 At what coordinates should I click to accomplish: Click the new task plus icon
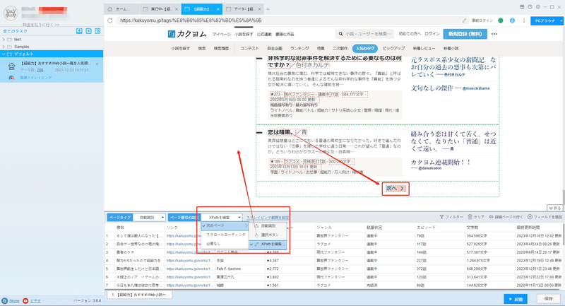click(x=89, y=31)
